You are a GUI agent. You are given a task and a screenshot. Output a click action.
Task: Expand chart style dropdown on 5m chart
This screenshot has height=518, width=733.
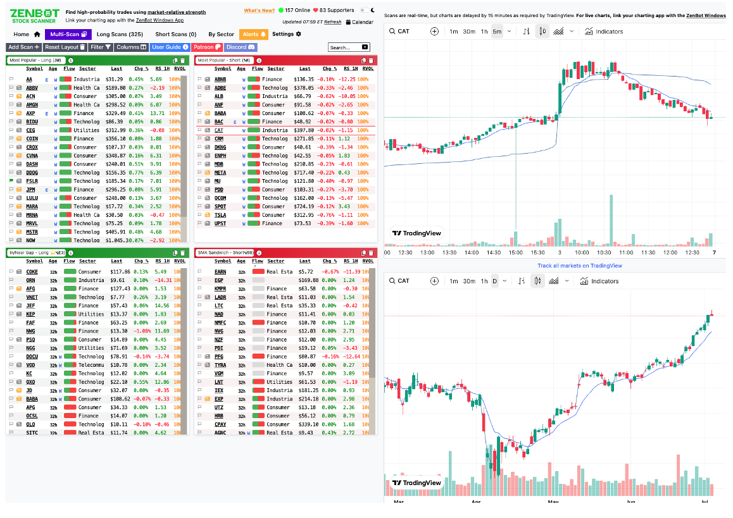[x=571, y=31]
